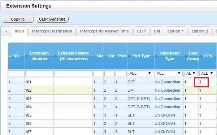Select extension number 106 cell

point(39,123)
